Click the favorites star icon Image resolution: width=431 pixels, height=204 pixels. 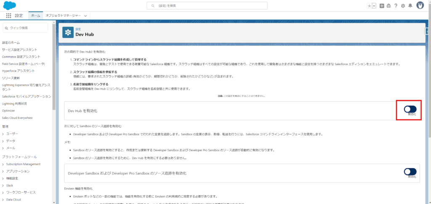(370, 6)
